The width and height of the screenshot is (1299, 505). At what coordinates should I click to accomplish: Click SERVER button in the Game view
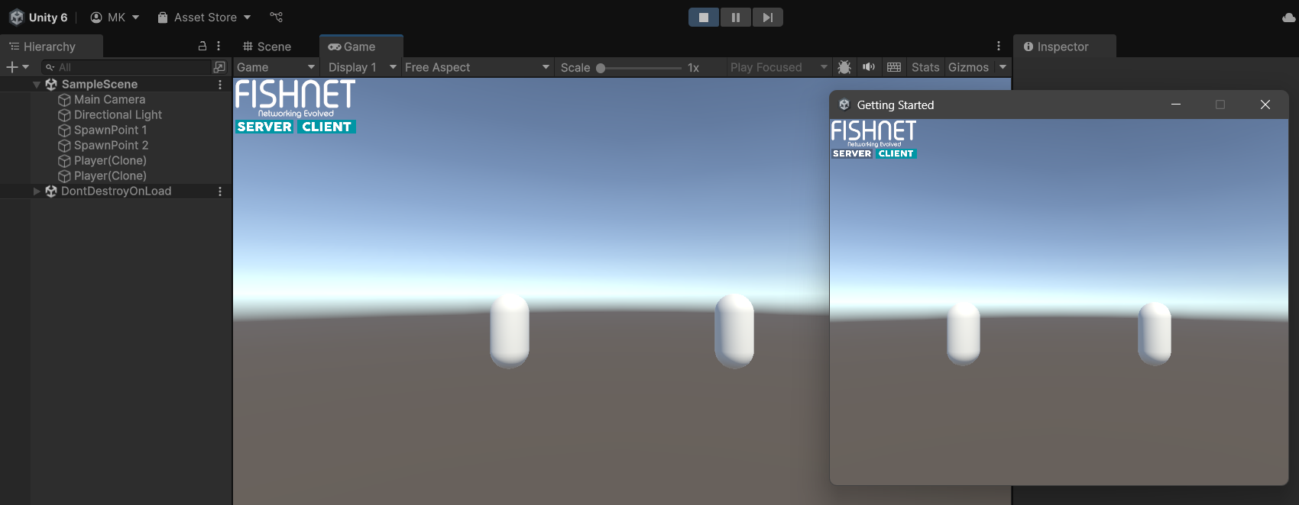(264, 127)
